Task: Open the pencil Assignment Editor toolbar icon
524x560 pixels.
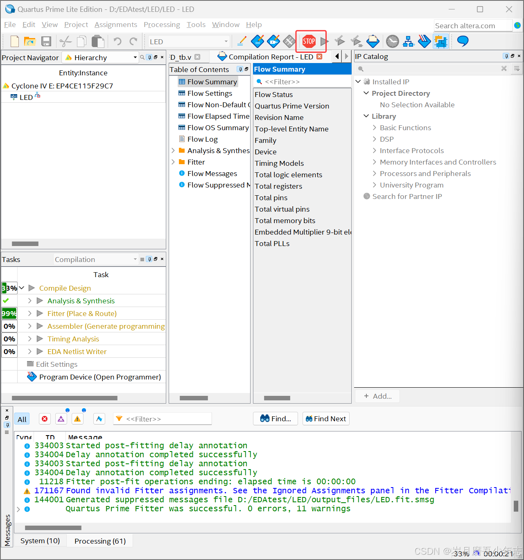Action: click(242, 41)
